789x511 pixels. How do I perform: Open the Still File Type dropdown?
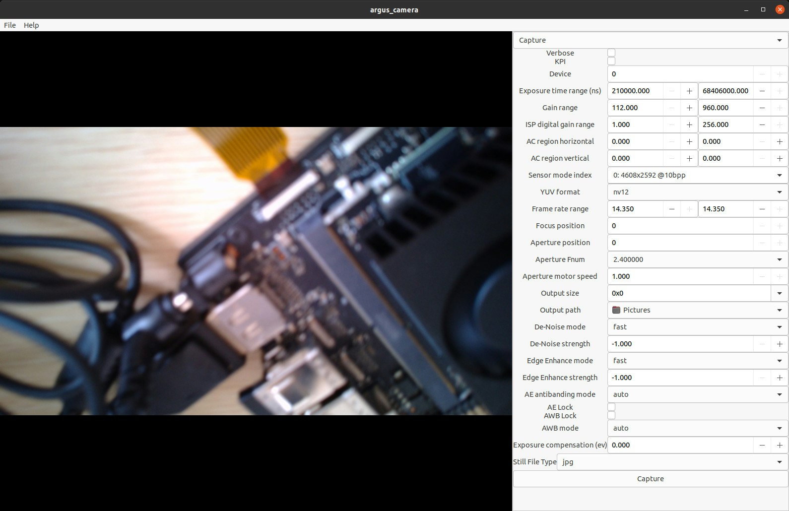coord(672,462)
